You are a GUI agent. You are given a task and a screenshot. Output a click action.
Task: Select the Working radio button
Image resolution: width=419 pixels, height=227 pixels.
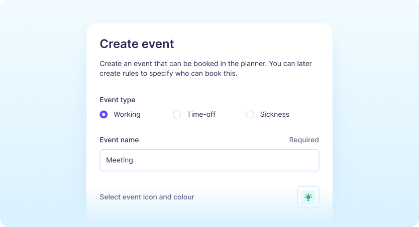point(103,114)
